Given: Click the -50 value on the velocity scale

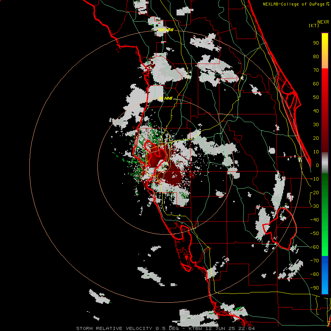Looking at the screenshot, I should pyautogui.click(x=314, y=234).
